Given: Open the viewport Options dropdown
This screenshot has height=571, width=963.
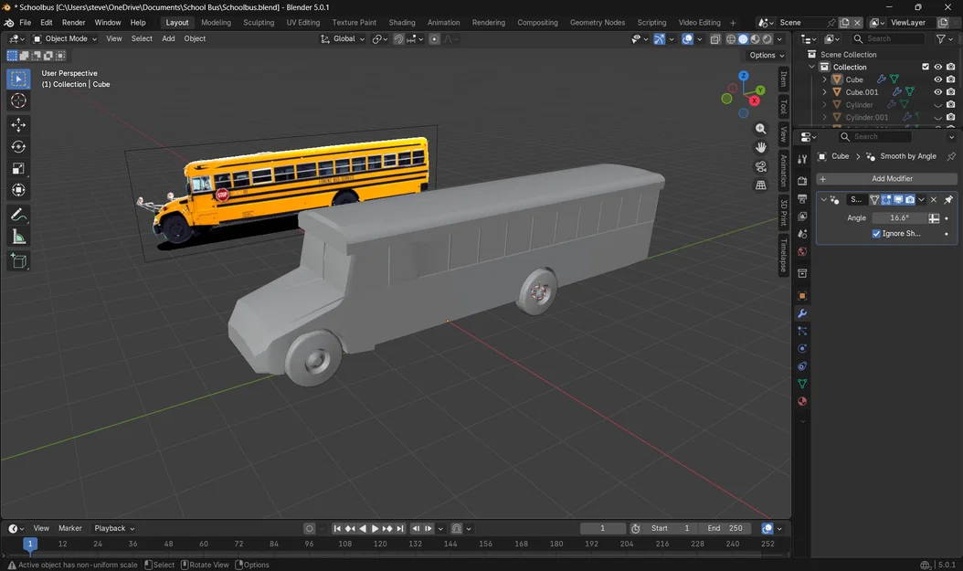Looking at the screenshot, I should 767,55.
